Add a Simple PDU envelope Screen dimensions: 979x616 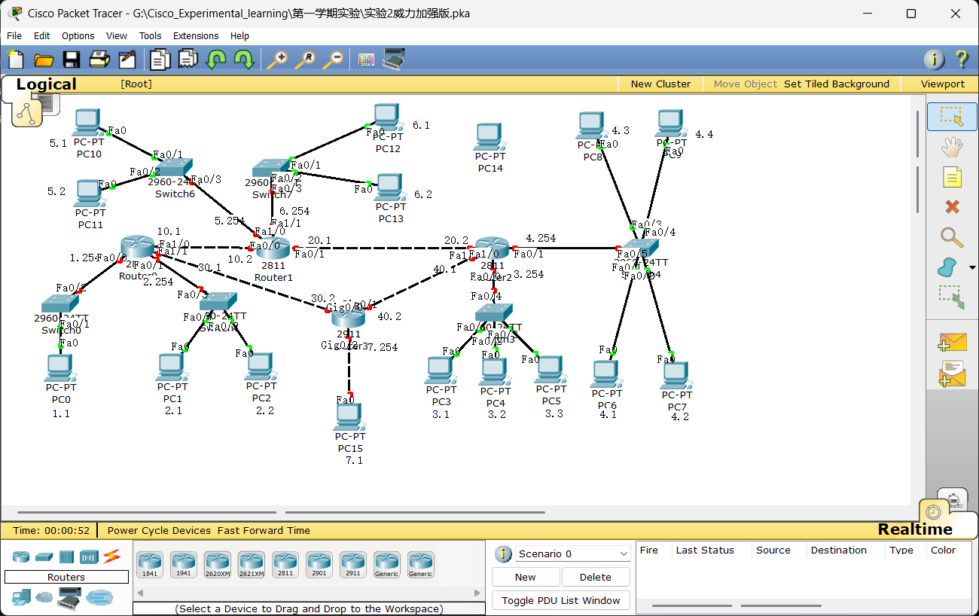point(952,343)
